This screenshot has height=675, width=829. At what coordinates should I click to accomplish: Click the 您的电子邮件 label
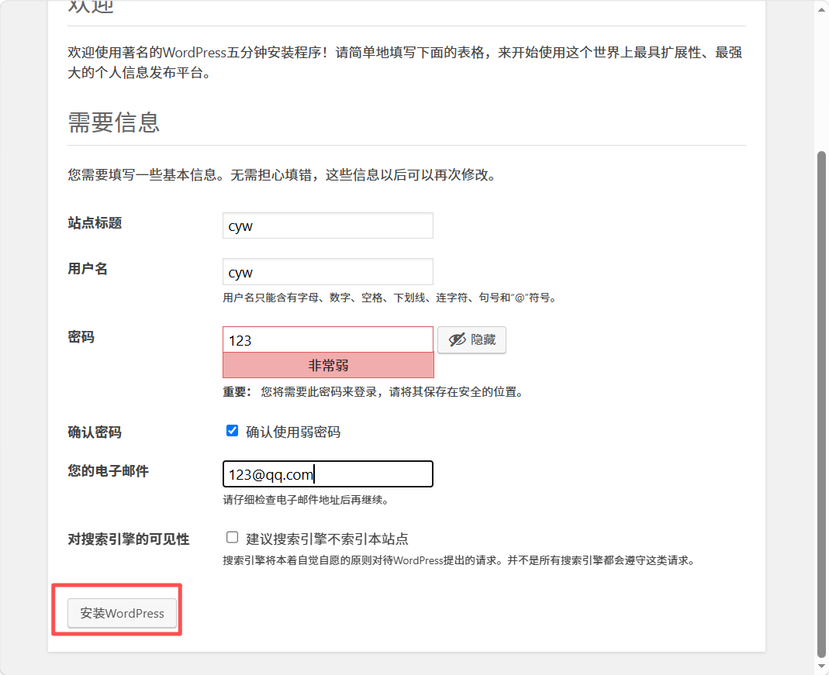(109, 471)
